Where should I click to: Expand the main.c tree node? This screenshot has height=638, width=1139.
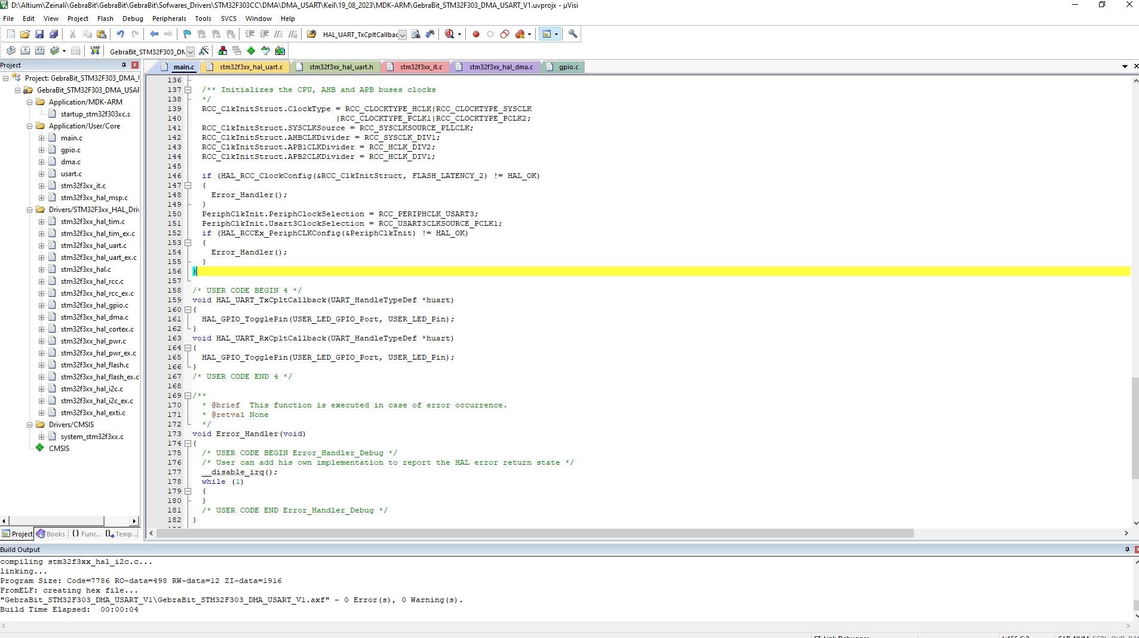tap(42, 138)
